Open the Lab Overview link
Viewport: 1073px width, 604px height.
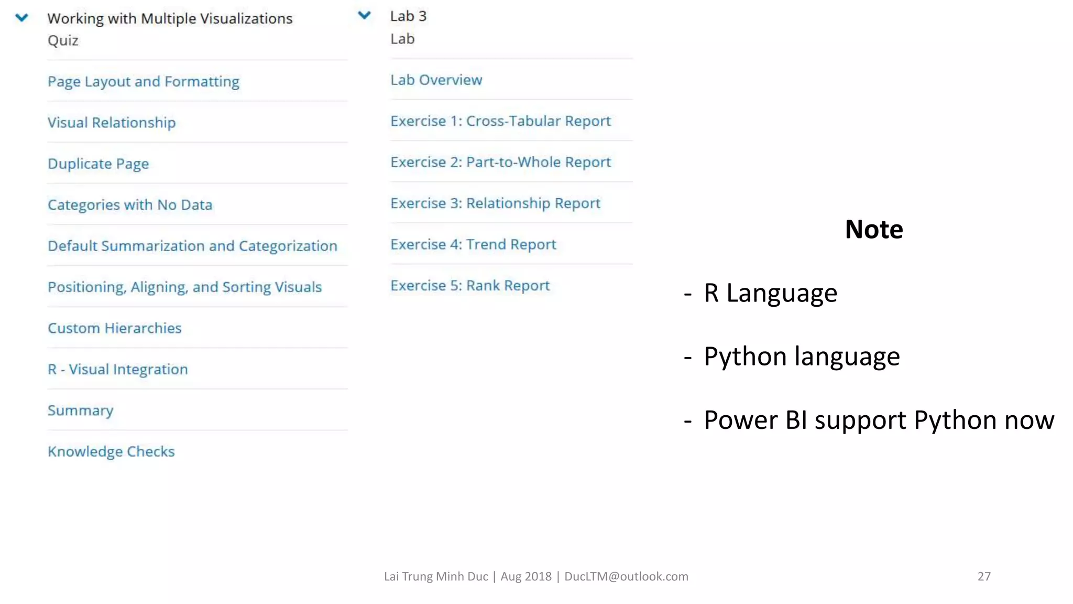click(436, 80)
